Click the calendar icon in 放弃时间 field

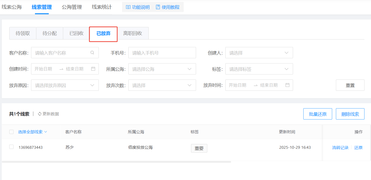(x=288, y=85)
